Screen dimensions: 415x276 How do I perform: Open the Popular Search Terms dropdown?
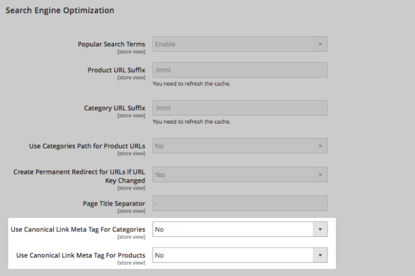pos(240,44)
